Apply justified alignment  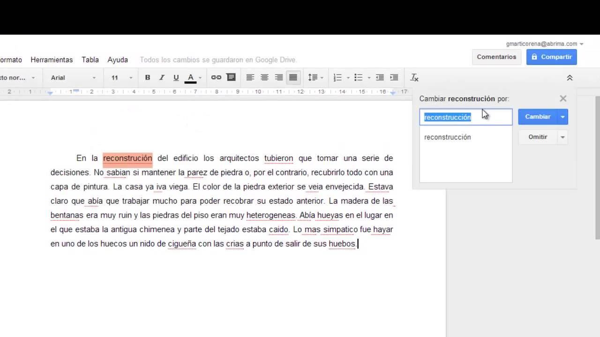(x=293, y=77)
